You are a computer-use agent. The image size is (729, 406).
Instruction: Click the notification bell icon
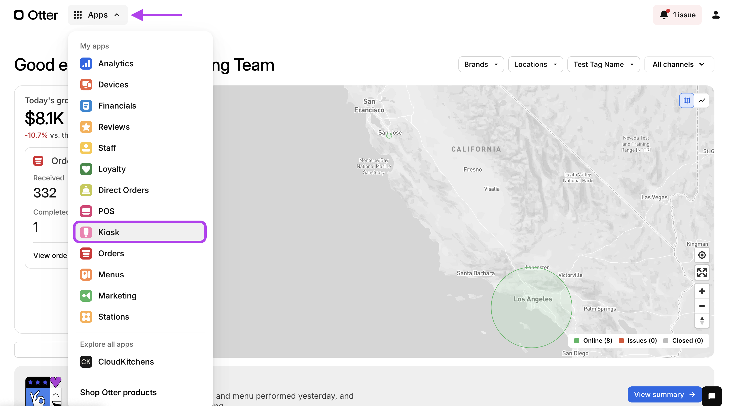[x=664, y=15]
